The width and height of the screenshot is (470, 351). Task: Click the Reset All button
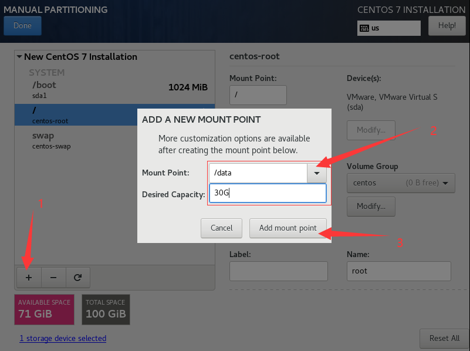tap(444, 339)
